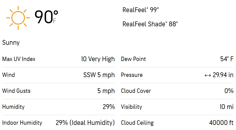The width and height of the screenshot is (236, 130).
Task: Click the Indoor Humidity label
Action: pos(22,123)
